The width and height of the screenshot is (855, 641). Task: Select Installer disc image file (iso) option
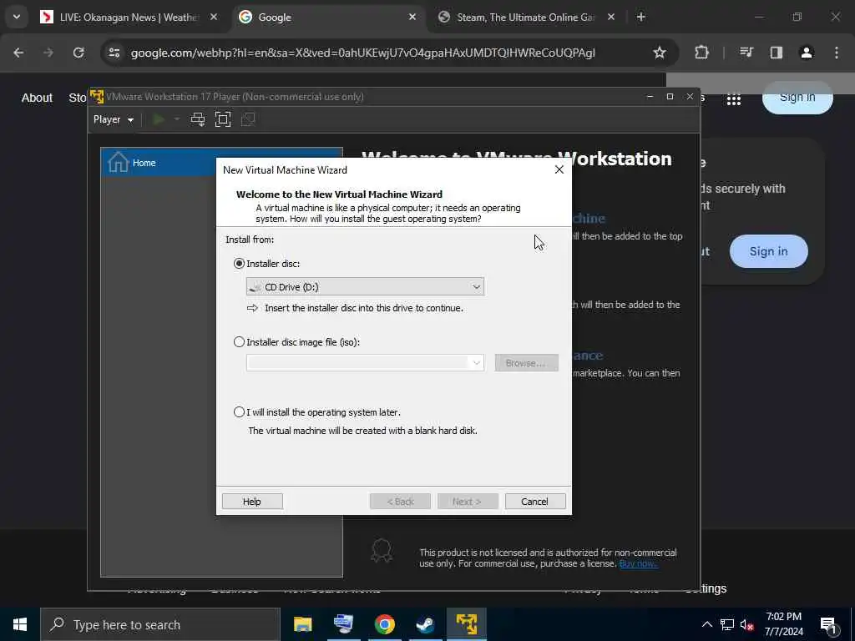pyautogui.click(x=239, y=342)
